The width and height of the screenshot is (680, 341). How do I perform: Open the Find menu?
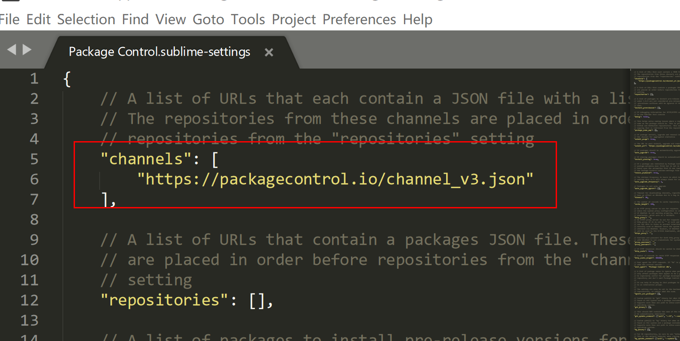[135, 19]
